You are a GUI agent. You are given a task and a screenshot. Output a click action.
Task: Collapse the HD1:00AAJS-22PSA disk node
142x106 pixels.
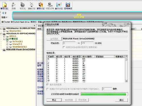click(x=1, y=34)
